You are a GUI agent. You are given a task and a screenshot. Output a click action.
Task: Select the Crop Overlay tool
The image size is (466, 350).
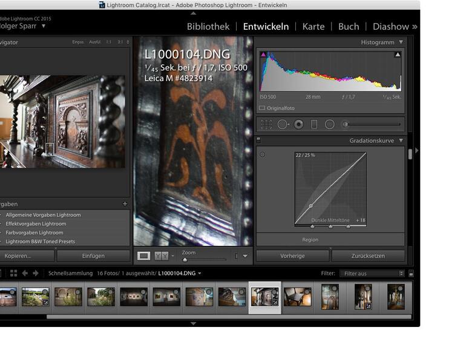[x=266, y=124]
